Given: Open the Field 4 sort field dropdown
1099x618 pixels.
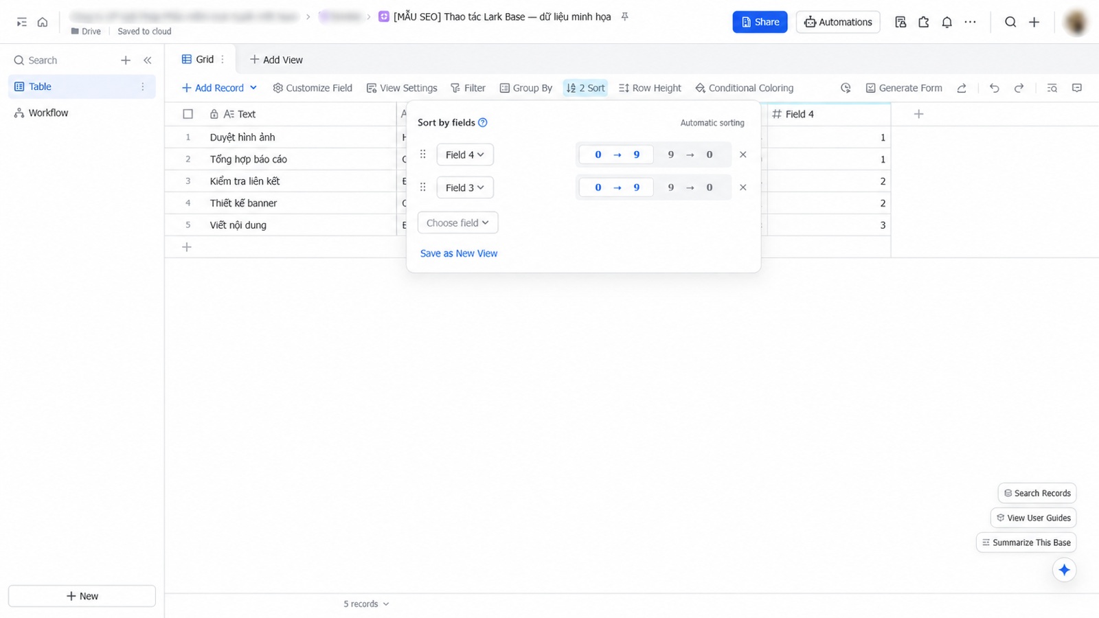Looking at the screenshot, I should (465, 154).
